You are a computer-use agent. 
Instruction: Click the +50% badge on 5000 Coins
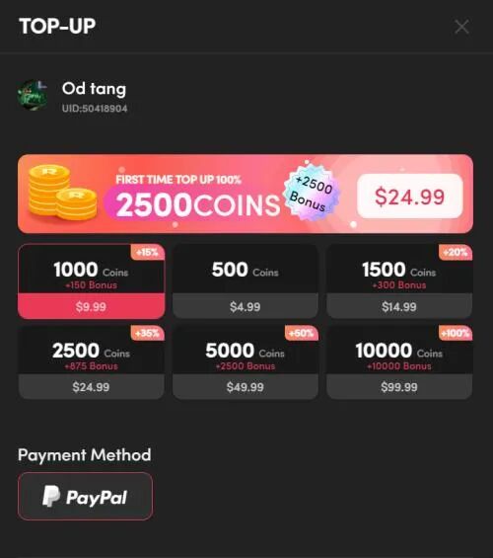[301, 333]
